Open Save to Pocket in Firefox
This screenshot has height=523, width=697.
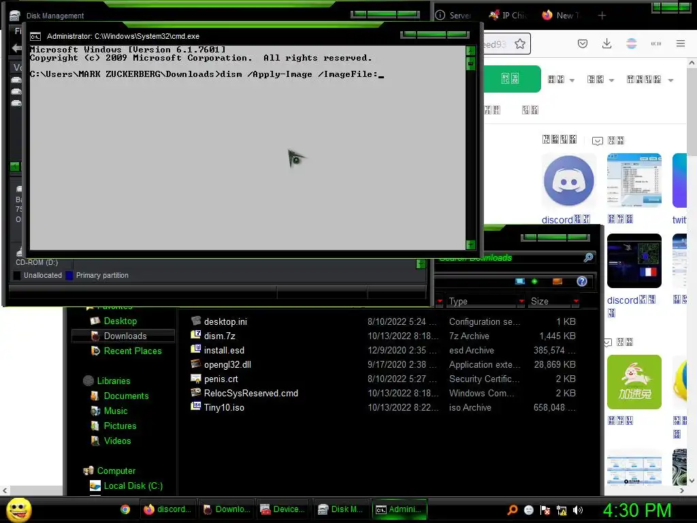pyautogui.click(x=583, y=44)
